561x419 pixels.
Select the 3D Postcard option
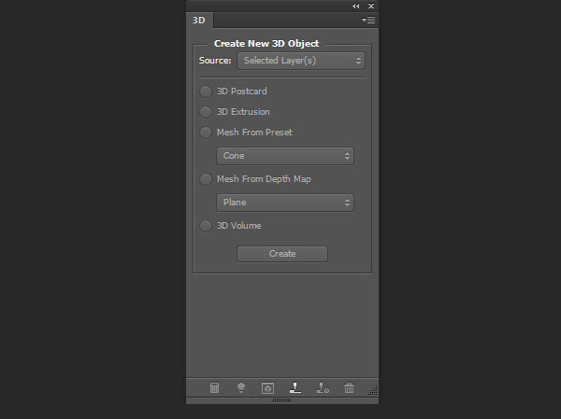point(206,91)
